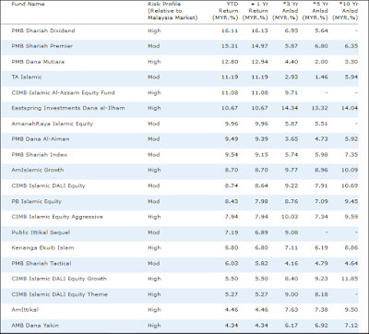The width and height of the screenshot is (369, 334).
Task: Sort by Risk Profile column header
Action: [173, 11]
